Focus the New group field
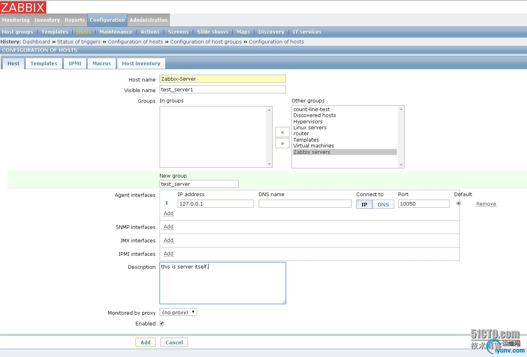 click(199, 184)
